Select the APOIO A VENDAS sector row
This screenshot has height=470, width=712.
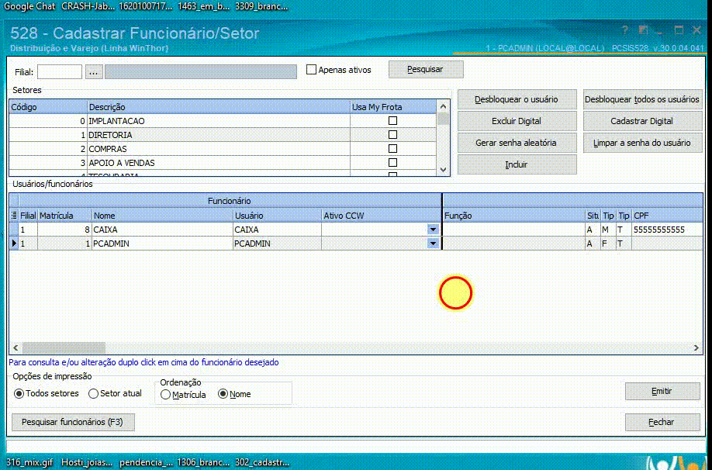click(x=223, y=163)
